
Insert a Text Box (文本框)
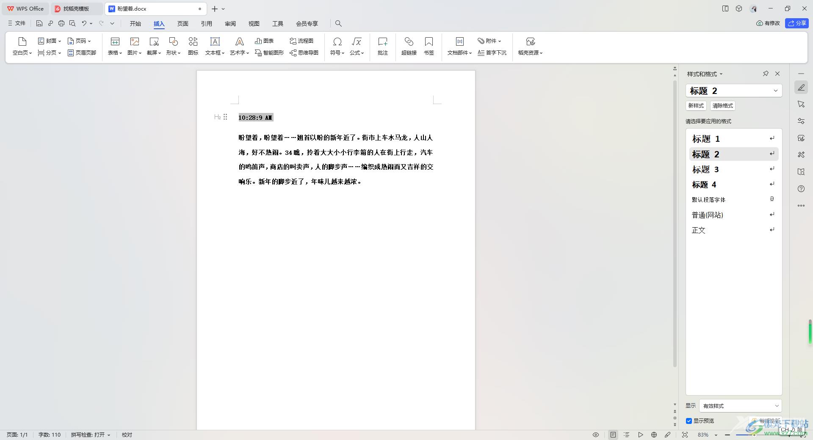click(x=215, y=47)
